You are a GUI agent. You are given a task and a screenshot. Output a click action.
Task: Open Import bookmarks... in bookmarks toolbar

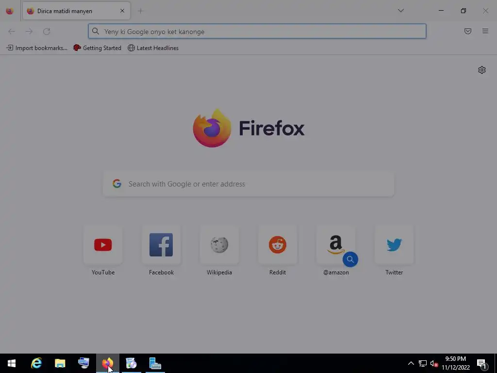click(x=37, y=48)
